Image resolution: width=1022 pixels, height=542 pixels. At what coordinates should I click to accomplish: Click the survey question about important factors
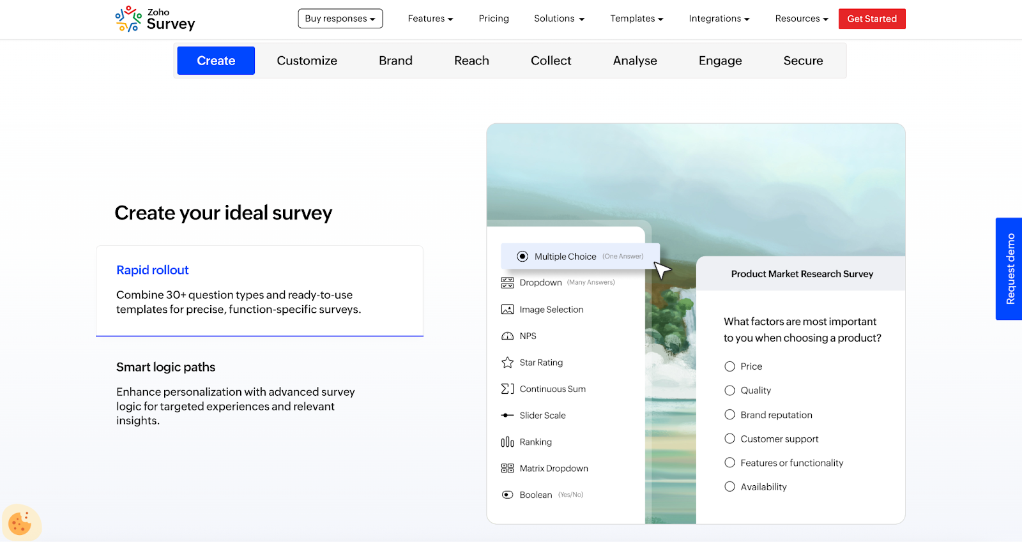click(x=802, y=329)
